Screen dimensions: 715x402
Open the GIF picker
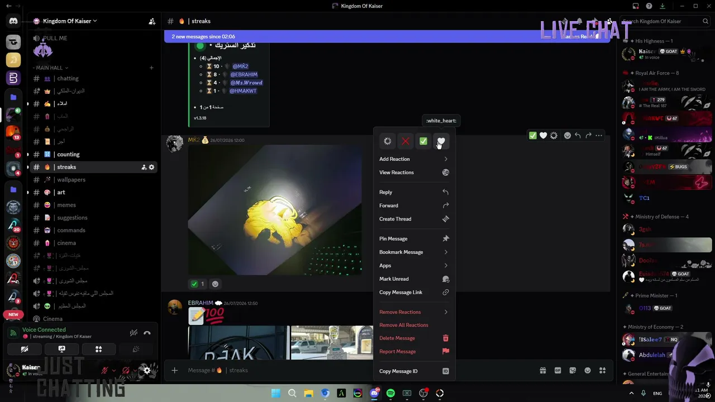click(557, 370)
